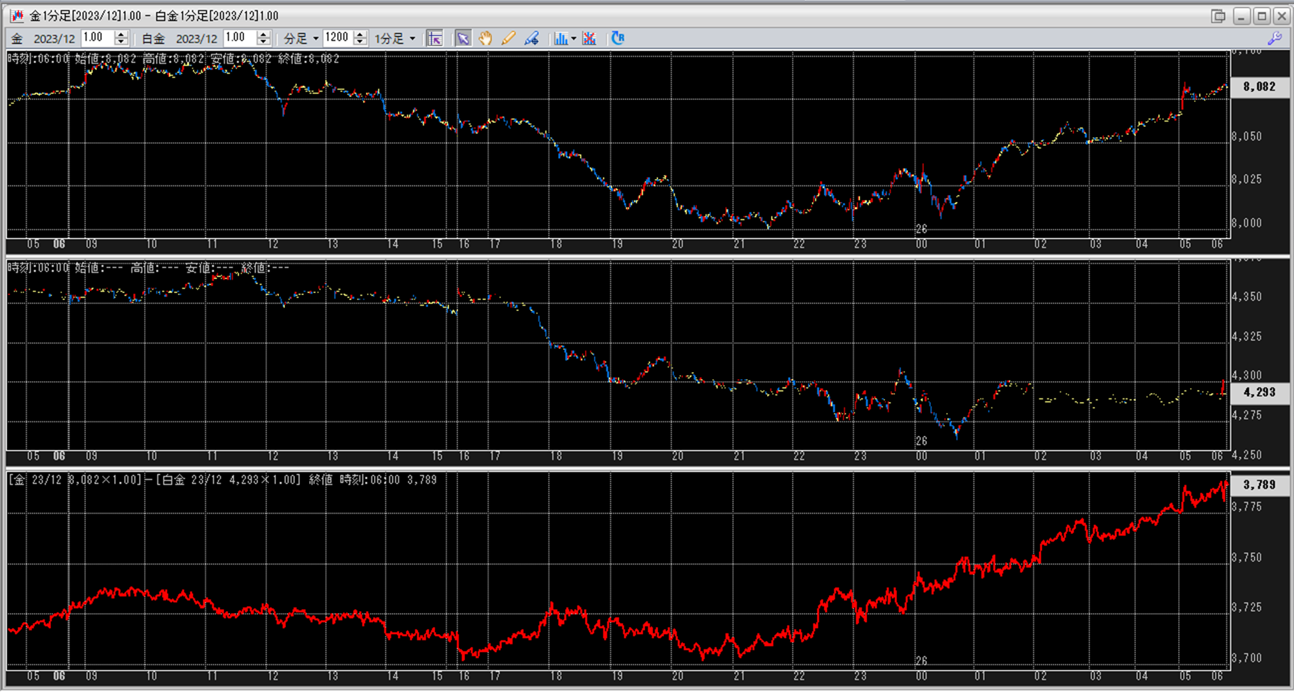Increase the 1200 bar count spinner
Viewport: 1294px width, 692px height.
click(x=360, y=34)
